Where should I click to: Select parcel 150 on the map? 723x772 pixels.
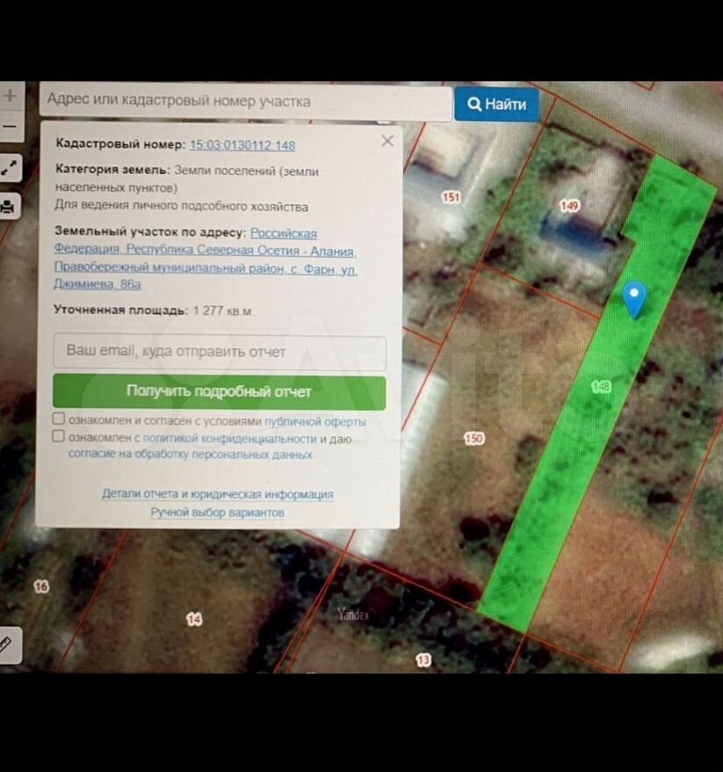pos(474,437)
